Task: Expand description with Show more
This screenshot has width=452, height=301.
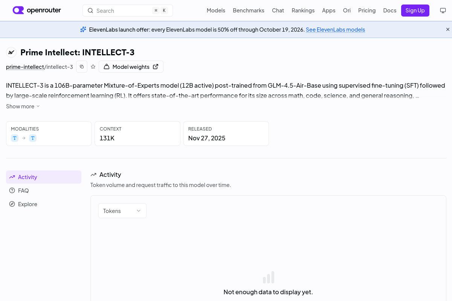Action: pyautogui.click(x=23, y=106)
